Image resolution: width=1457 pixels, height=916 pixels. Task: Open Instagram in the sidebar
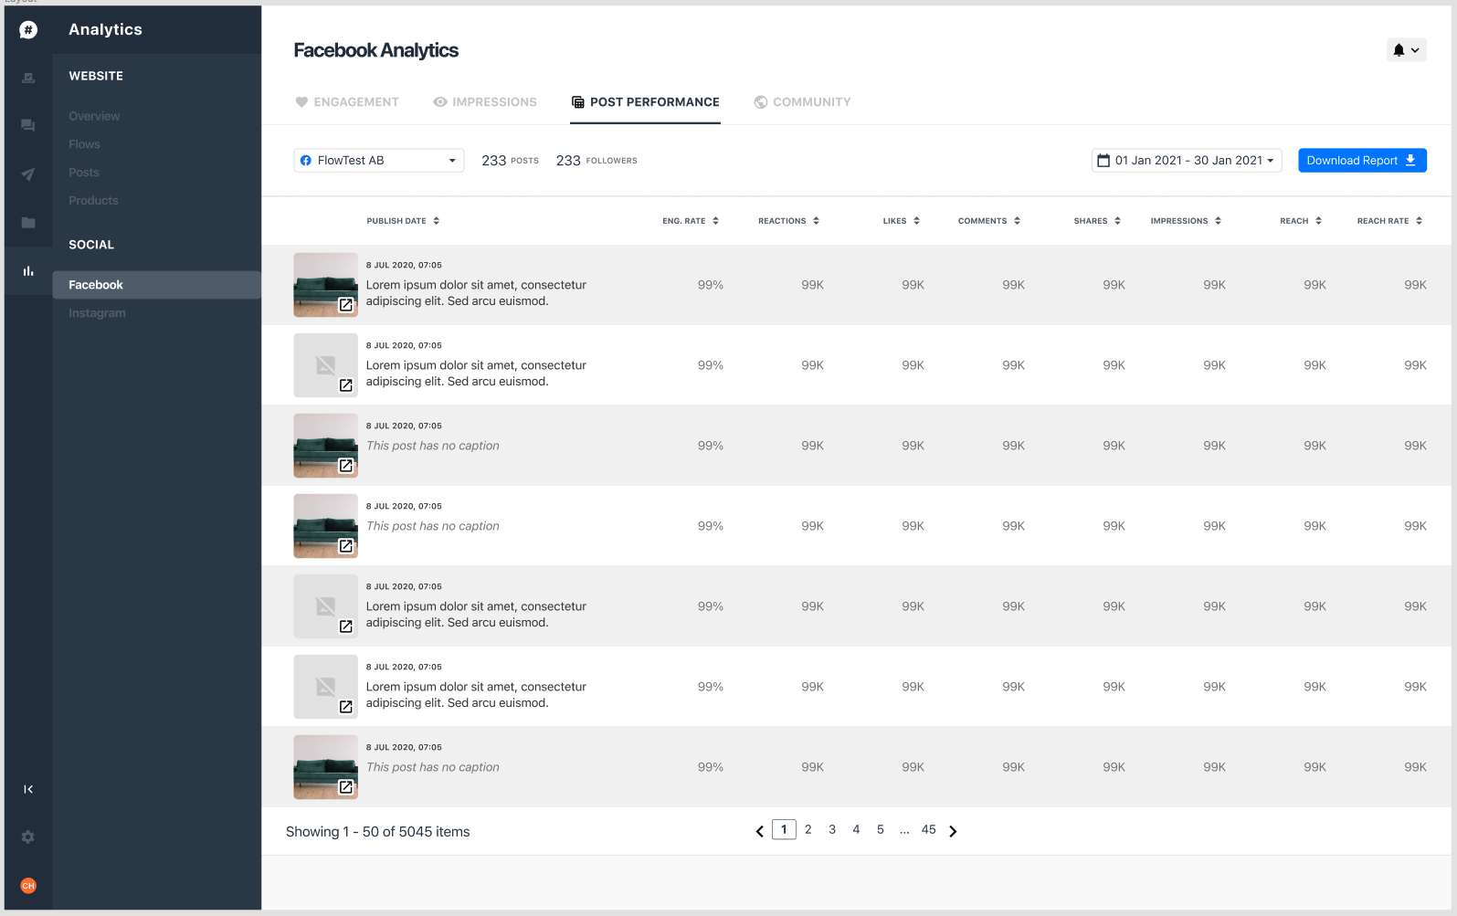(x=97, y=313)
